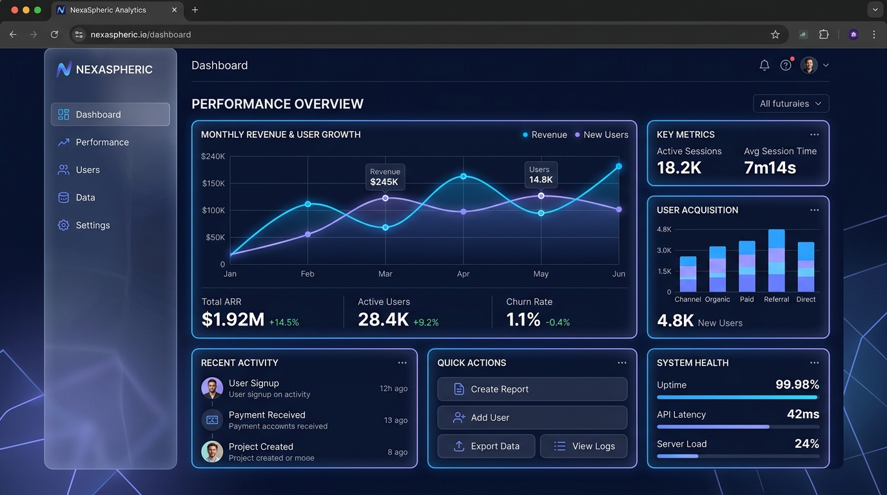Click the browser back arrow

click(x=13, y=35)
